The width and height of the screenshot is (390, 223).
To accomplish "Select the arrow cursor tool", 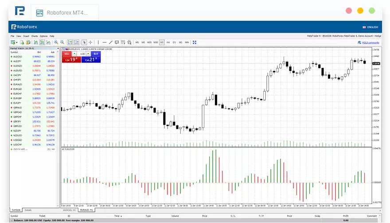I will pyautogui.click(x=85, y=42).
